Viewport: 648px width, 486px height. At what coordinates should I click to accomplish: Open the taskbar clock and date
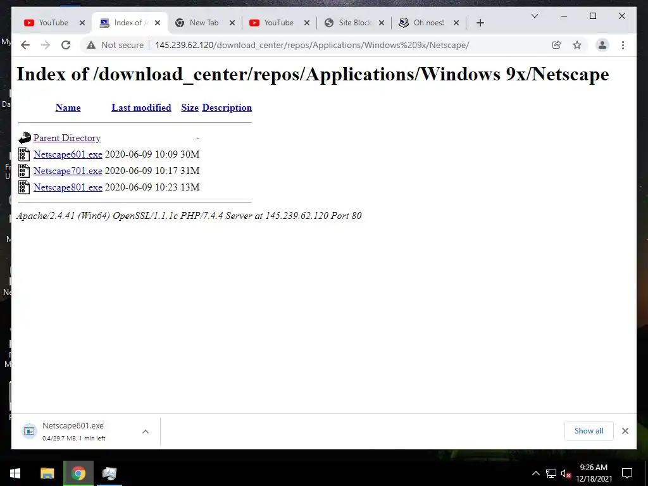tap(594, 473)
